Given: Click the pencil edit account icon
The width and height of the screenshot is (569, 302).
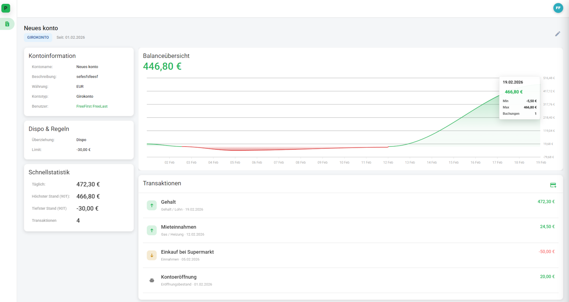Looking at the screenshot, I should click(x=557, y=34).
